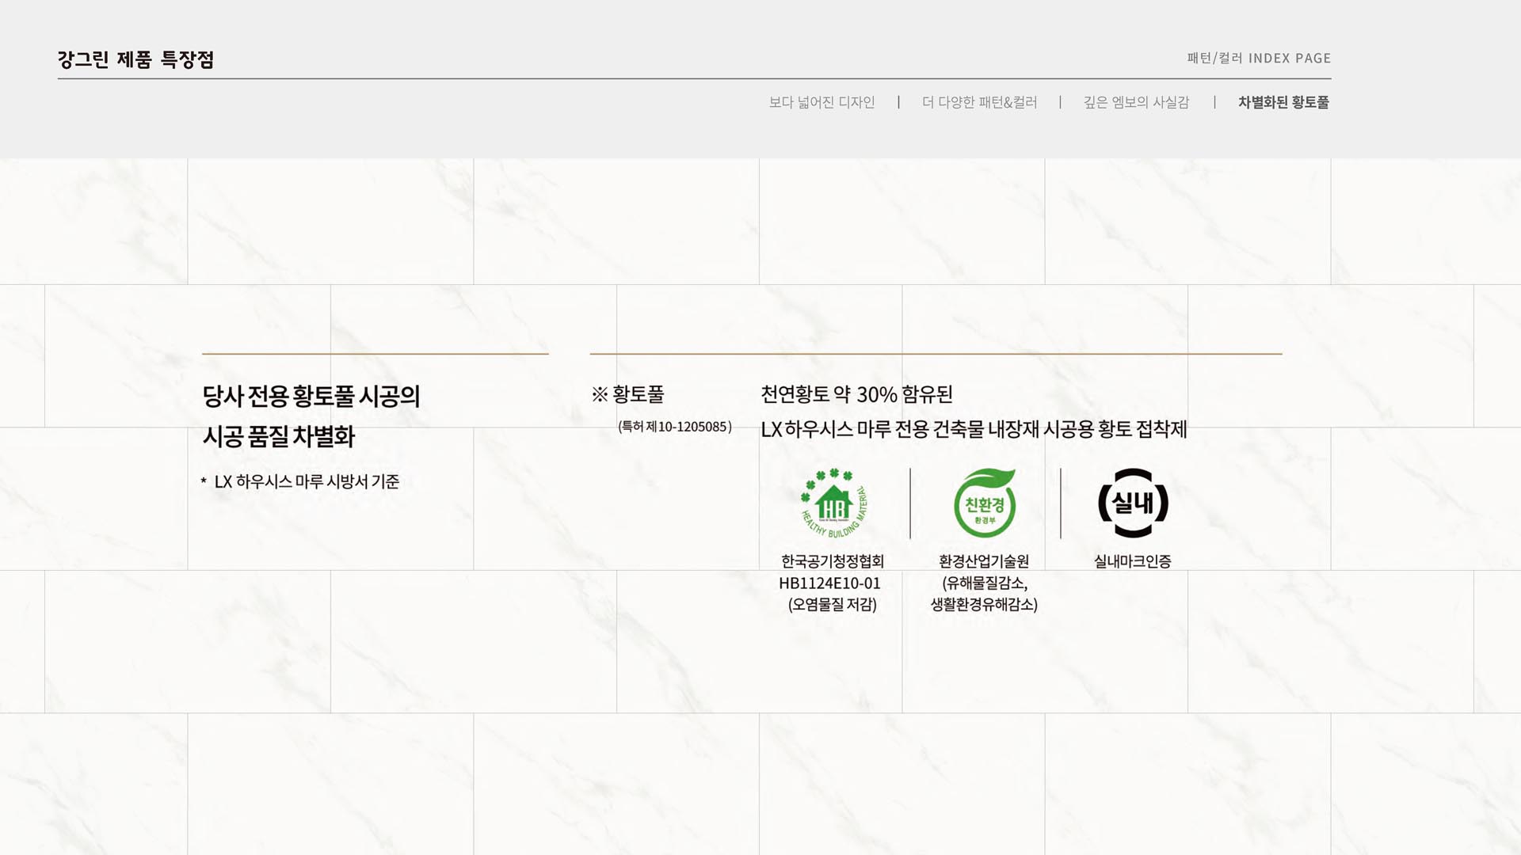Click the (유해물질감소, caption line
The width and height of the screenshot is (1521, 855).
tap(985, 583)
